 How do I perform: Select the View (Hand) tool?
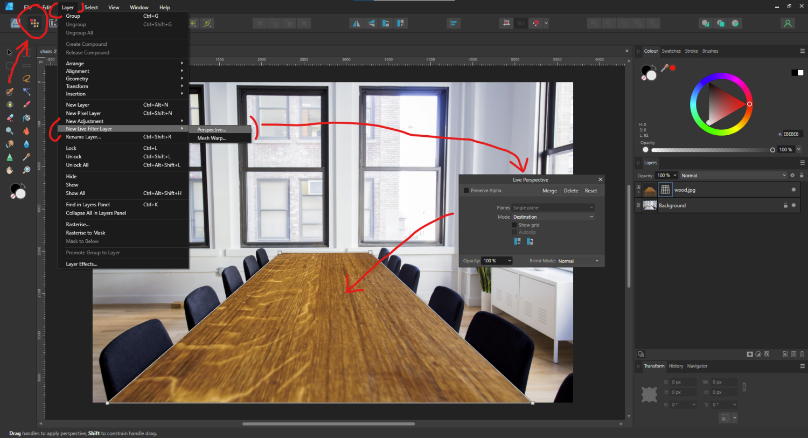pos(9,171)
